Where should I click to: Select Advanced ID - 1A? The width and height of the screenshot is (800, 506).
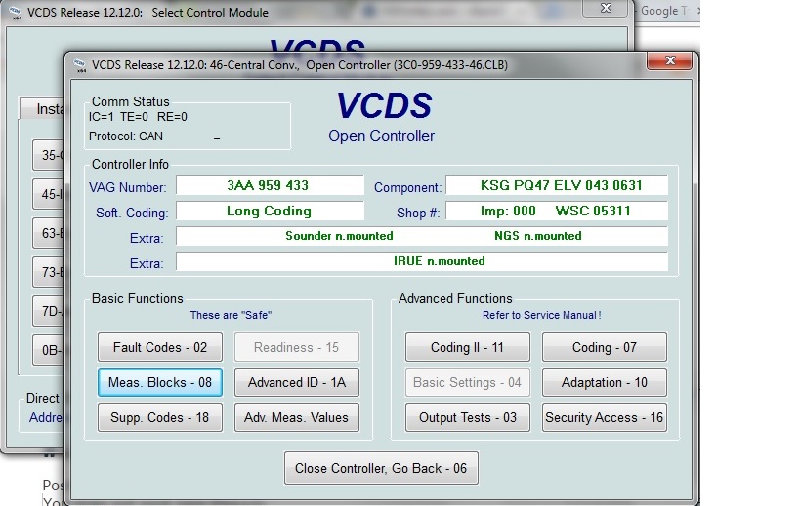(297, 383)
